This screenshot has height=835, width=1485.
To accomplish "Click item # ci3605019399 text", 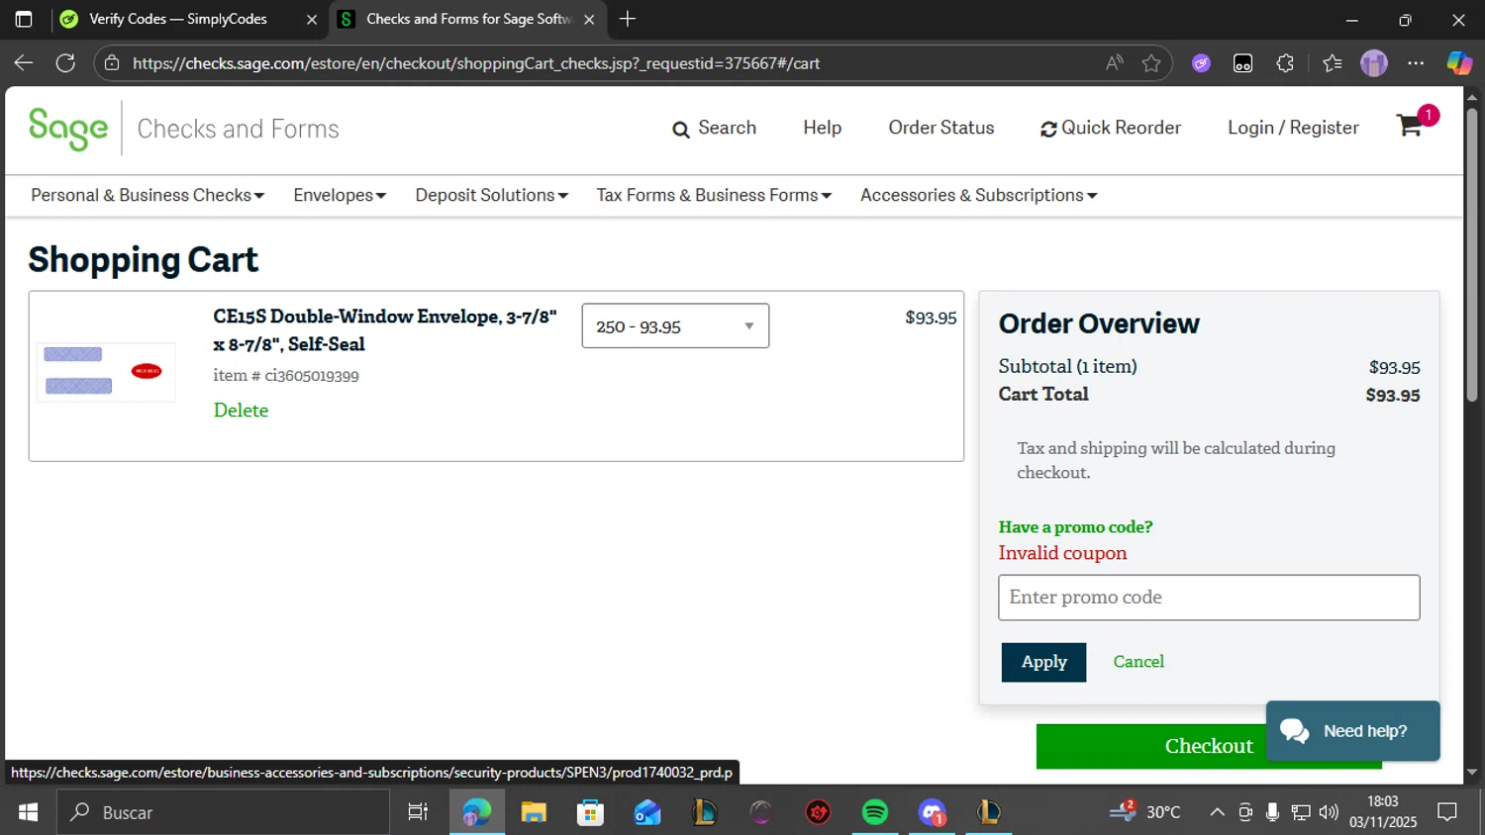I will (x=286, y=376).
